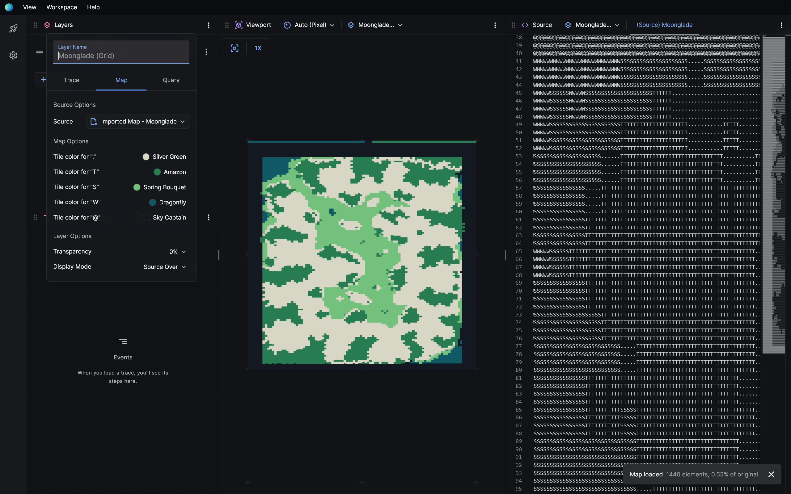
Task: Open the Source dropdown Imported Map - Moonglade
Action: [x=138, y=122]
